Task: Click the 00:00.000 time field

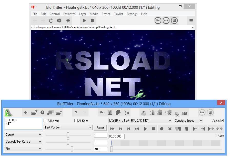Action: 116,136
